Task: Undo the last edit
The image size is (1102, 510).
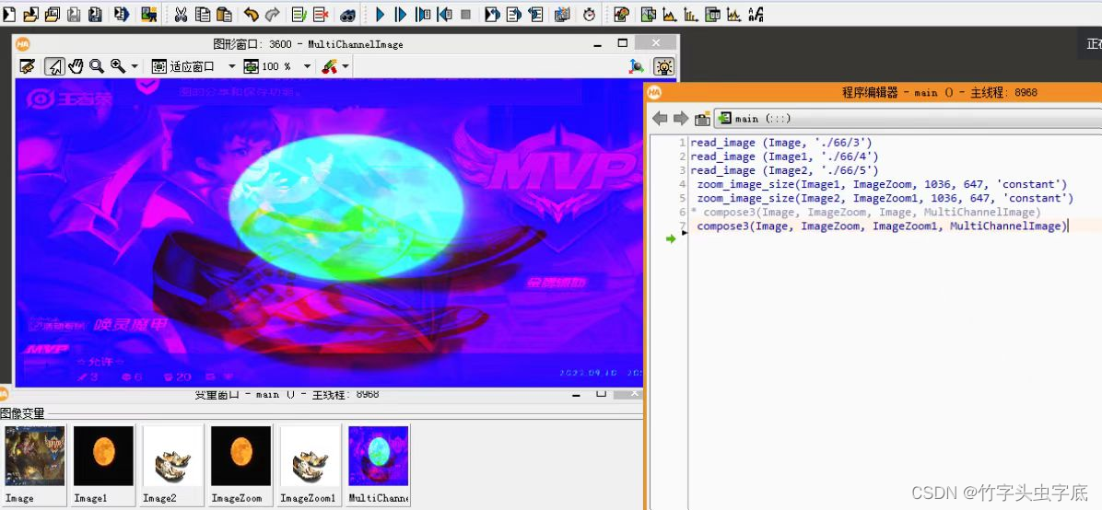Action: 251,14
